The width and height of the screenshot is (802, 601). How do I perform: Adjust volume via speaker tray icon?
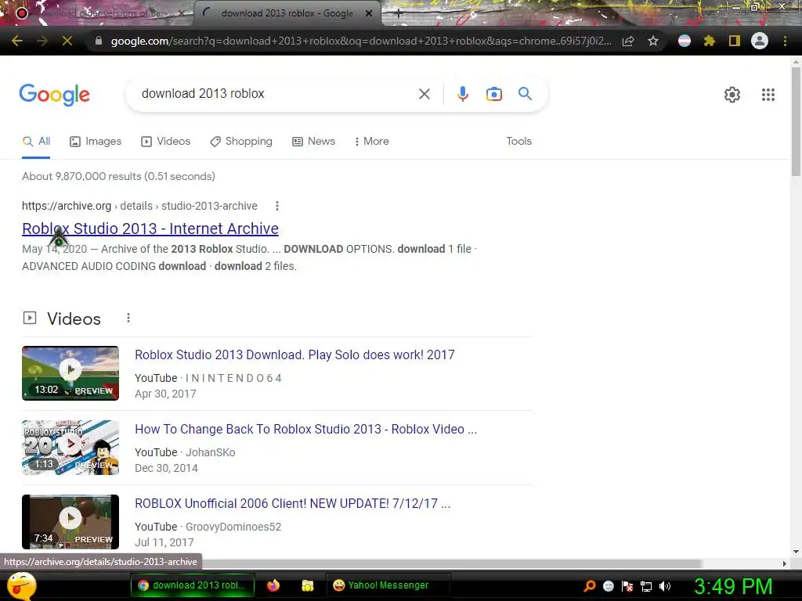coord(665,586)
